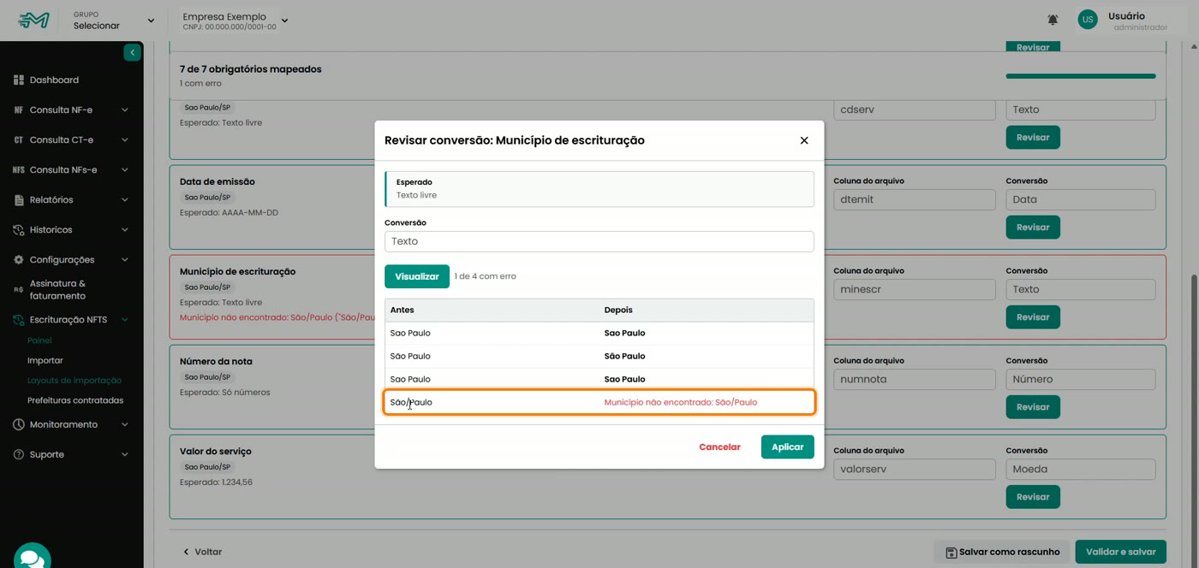
Task: Open notifications bell icon
Action: coord(1053,20)
